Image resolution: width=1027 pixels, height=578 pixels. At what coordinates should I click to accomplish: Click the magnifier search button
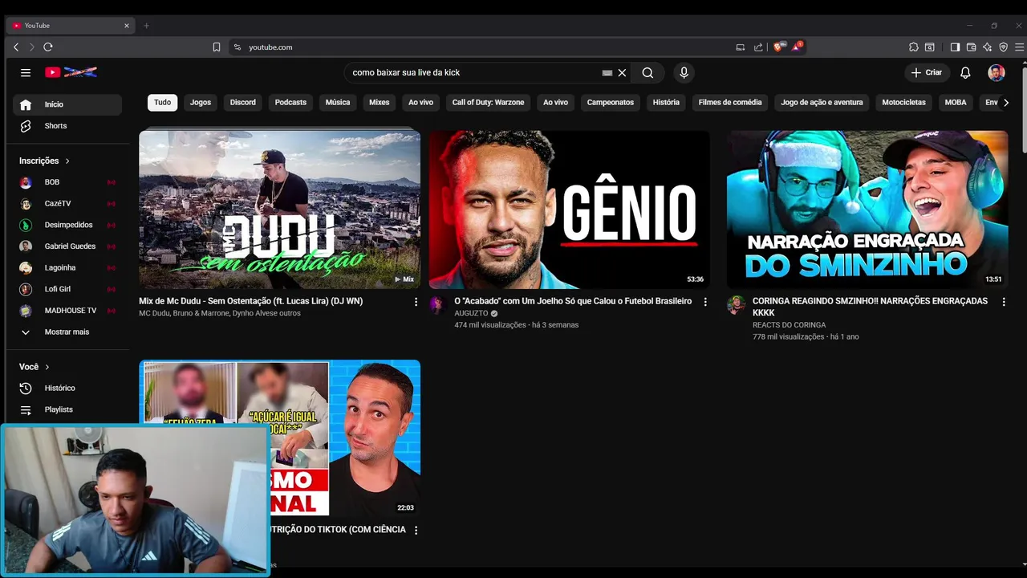click(x=647, y=72)
